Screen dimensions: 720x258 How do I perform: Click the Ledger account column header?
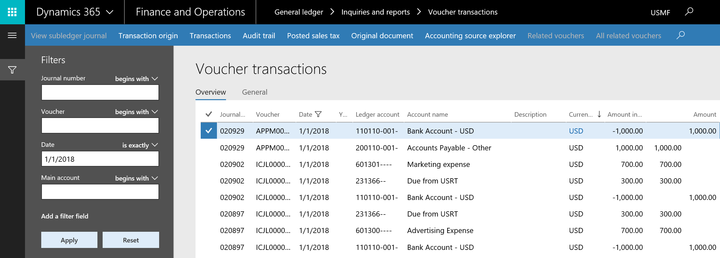point(377,114)
